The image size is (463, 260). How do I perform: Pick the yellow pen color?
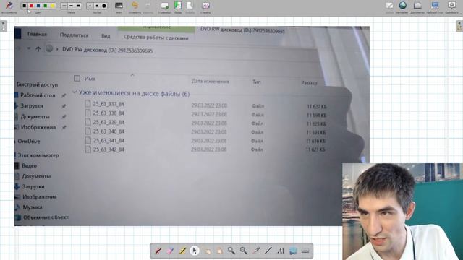tap(52, 6)
